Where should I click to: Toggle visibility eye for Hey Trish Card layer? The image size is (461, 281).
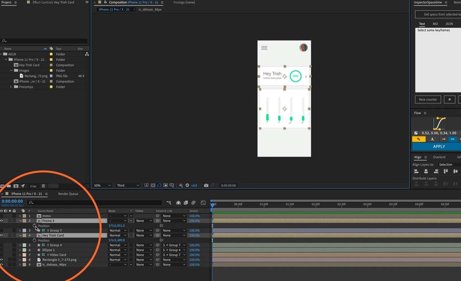coord(2,235)
